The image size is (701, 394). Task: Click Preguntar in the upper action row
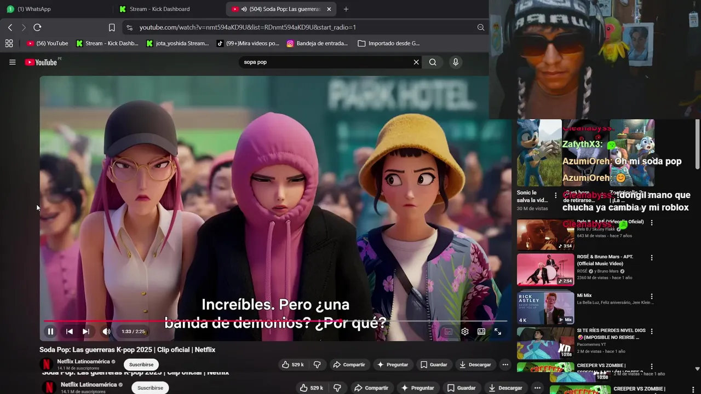click(393, 364)
